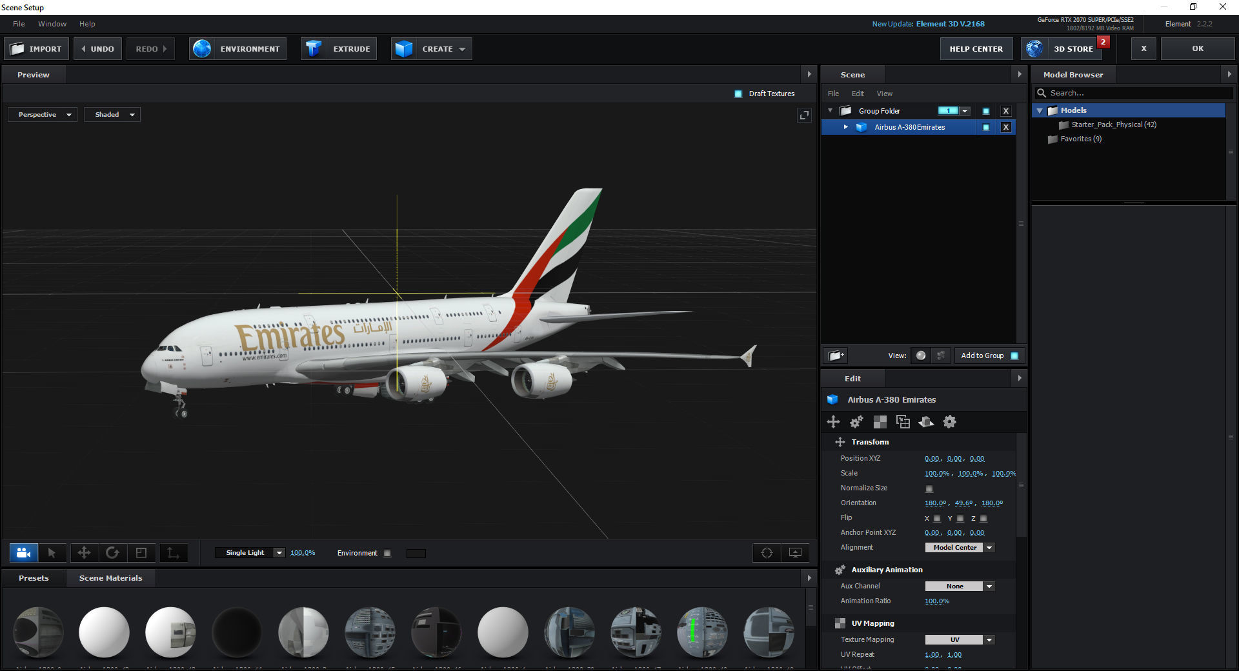Toggle the Add to Group checkbox
The height and width of the screenshot is (671, 1239).
coord(1014,356)
